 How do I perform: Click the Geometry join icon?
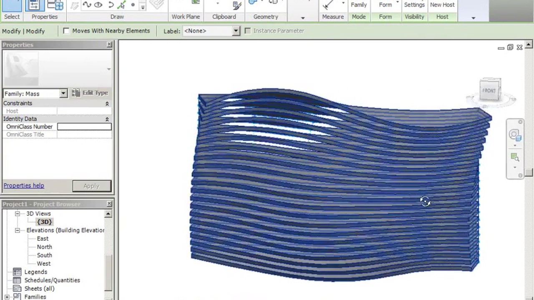coord(252,2)
